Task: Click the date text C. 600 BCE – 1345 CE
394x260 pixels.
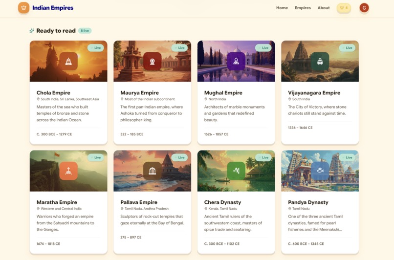Action: pos(306,244)
